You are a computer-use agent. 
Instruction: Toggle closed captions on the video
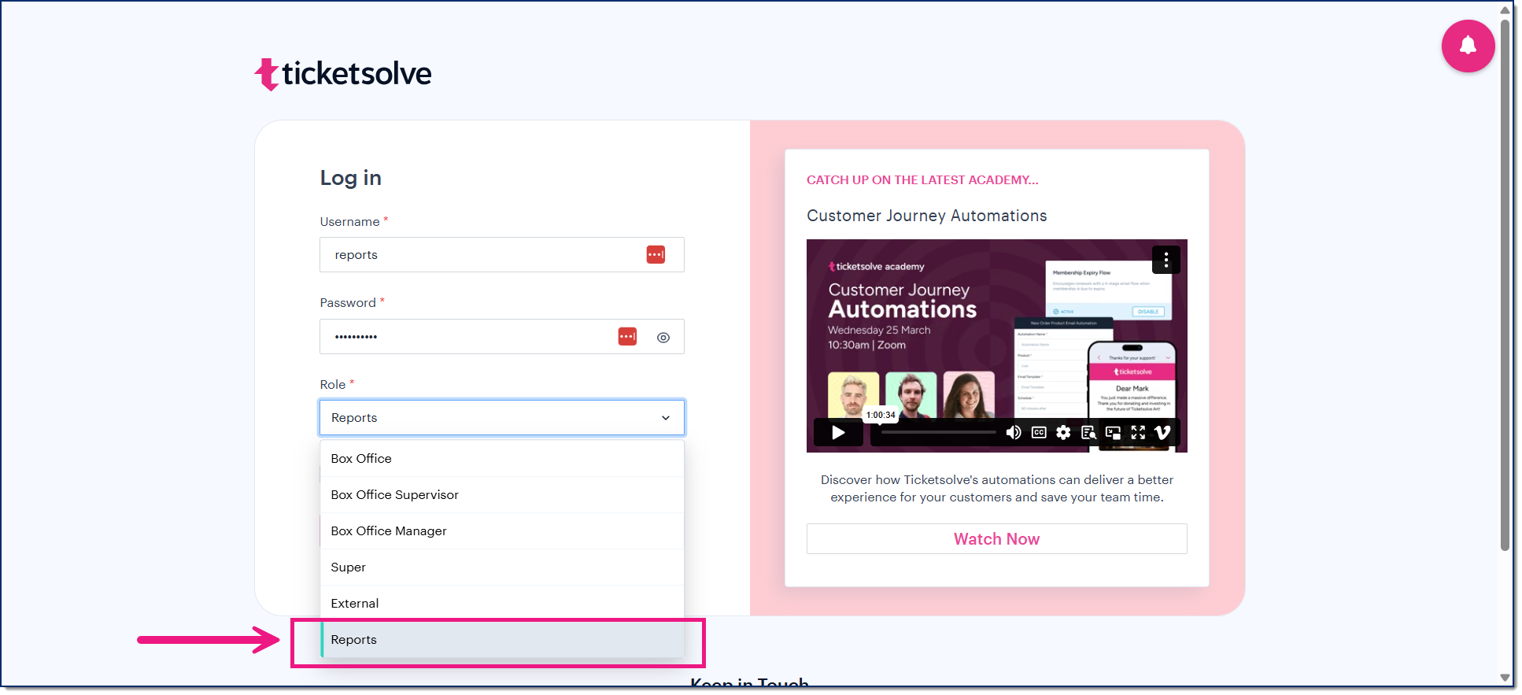1039,432
